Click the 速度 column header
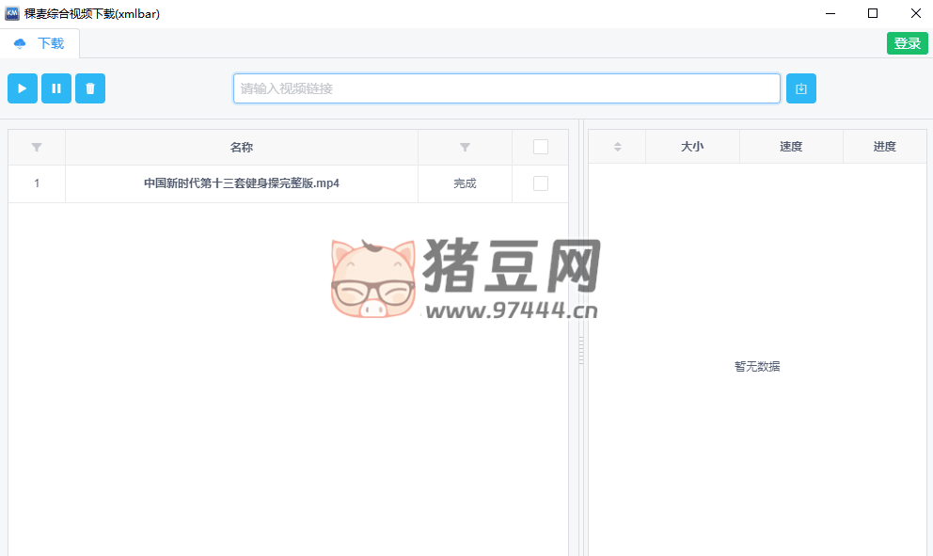This screenshot has width=933, height=556. click(791, 147)
